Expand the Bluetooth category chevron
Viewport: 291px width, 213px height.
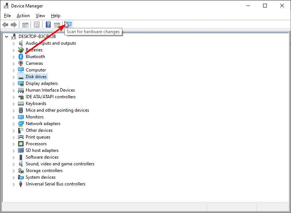[13, 57]
